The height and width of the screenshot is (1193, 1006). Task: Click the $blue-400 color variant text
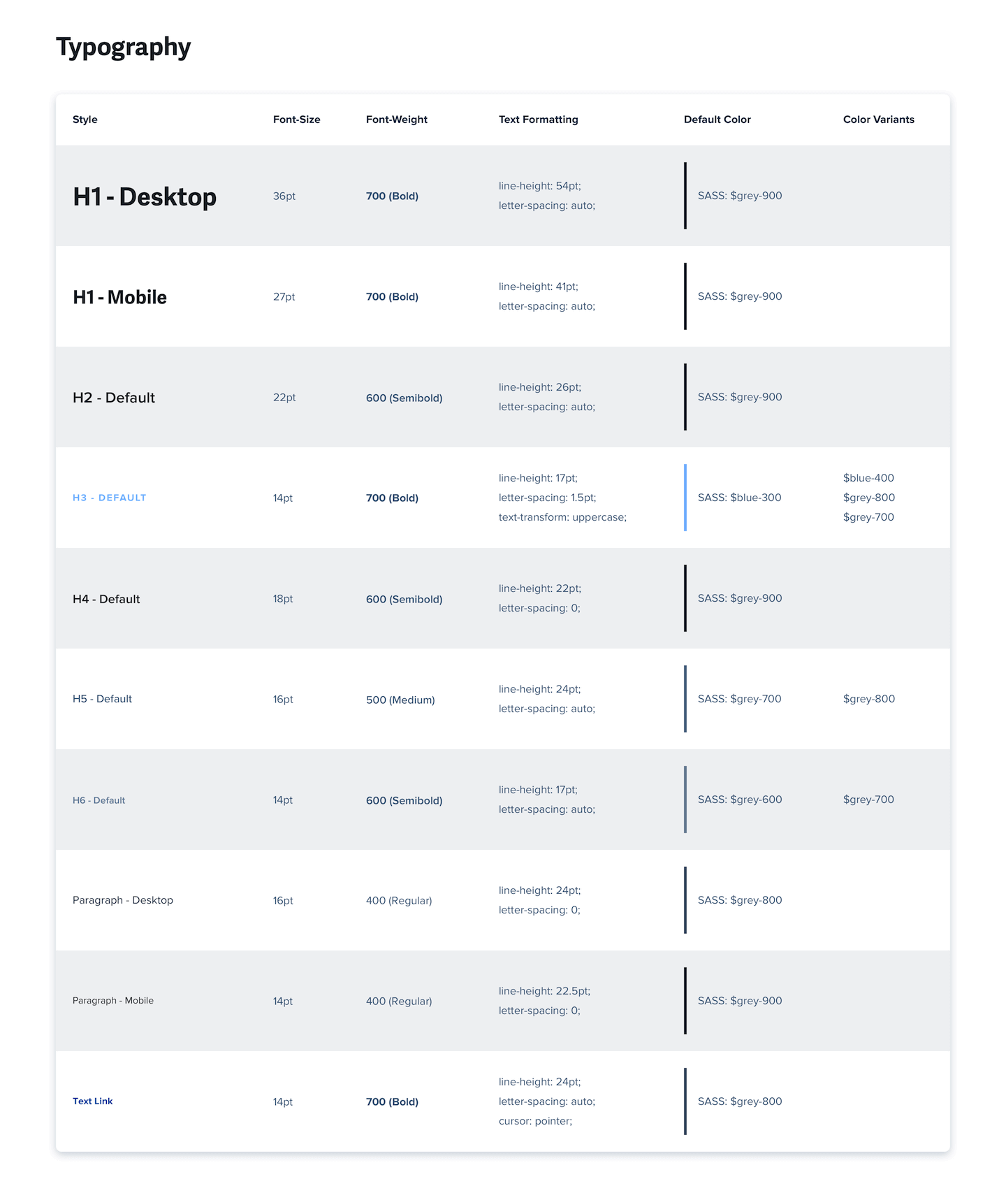point(868,478)
